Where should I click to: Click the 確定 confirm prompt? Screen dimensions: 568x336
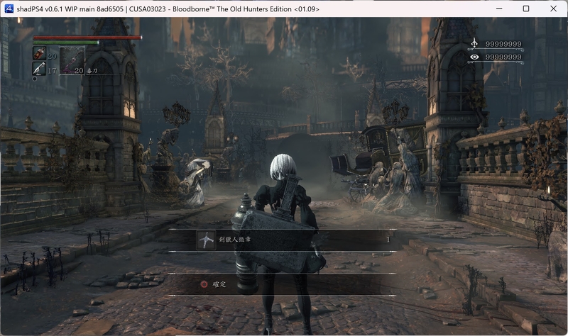point(219,284)
